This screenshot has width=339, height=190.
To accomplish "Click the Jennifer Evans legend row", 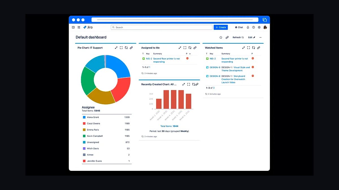I will pyautogui.click(x=107, y=161).
